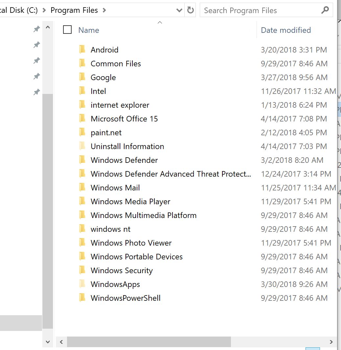
Task: Click the WindowsPowerShell folder icon
Action: (x=82, y=298)
